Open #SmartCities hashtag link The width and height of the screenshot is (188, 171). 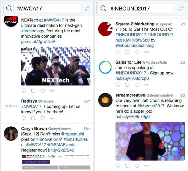(76, 139)
